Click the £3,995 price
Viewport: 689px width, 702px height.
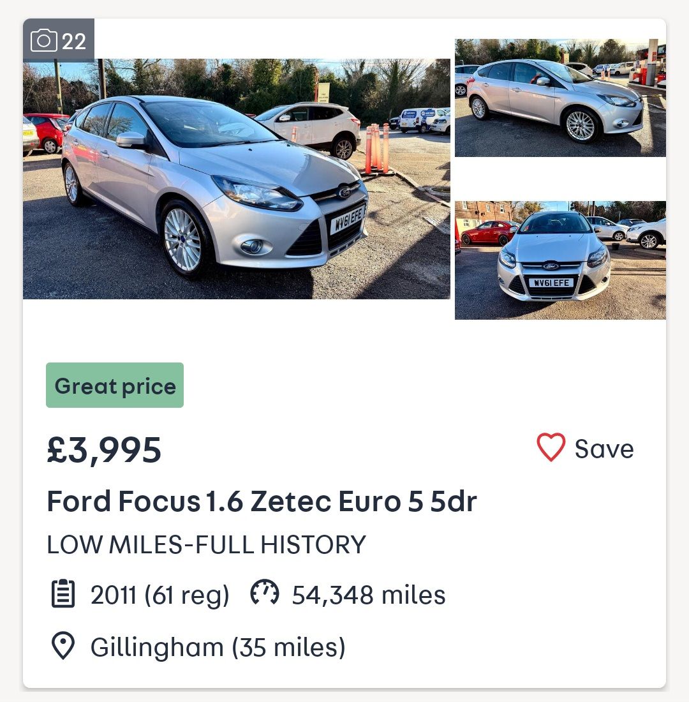(104, 450)
